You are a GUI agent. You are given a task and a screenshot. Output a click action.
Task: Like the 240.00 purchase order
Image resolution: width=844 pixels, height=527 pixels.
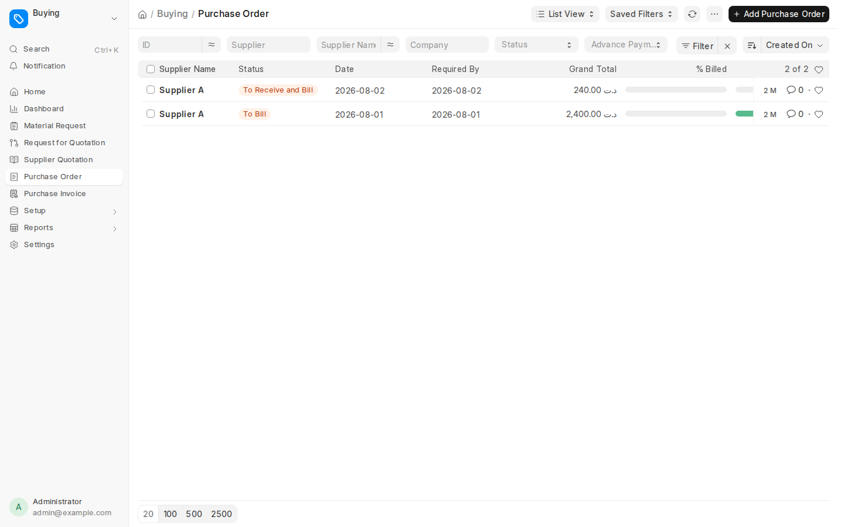click(819, 90)
